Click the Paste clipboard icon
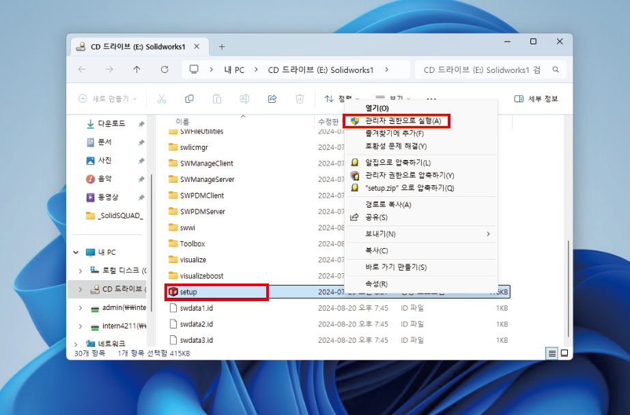Screen dimensions: 630x415 (217, 99)
